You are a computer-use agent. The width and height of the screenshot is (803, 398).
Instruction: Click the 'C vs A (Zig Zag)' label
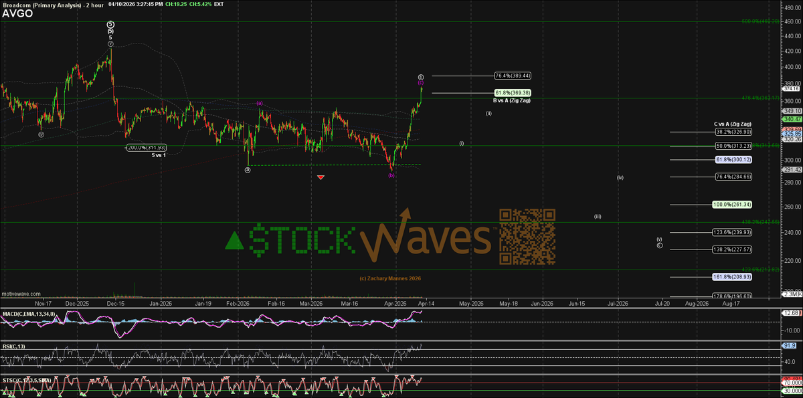point(732,124)
